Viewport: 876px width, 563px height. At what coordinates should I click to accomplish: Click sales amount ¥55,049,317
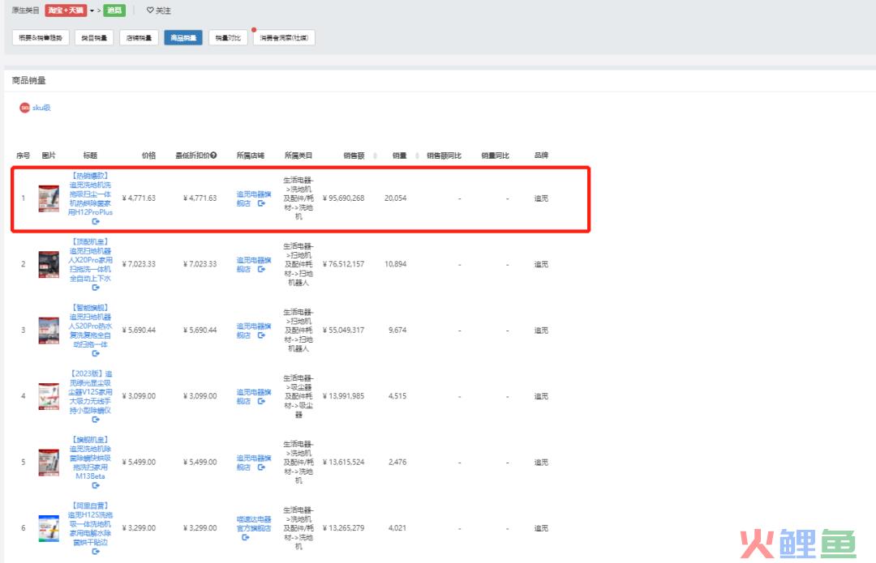344,331
